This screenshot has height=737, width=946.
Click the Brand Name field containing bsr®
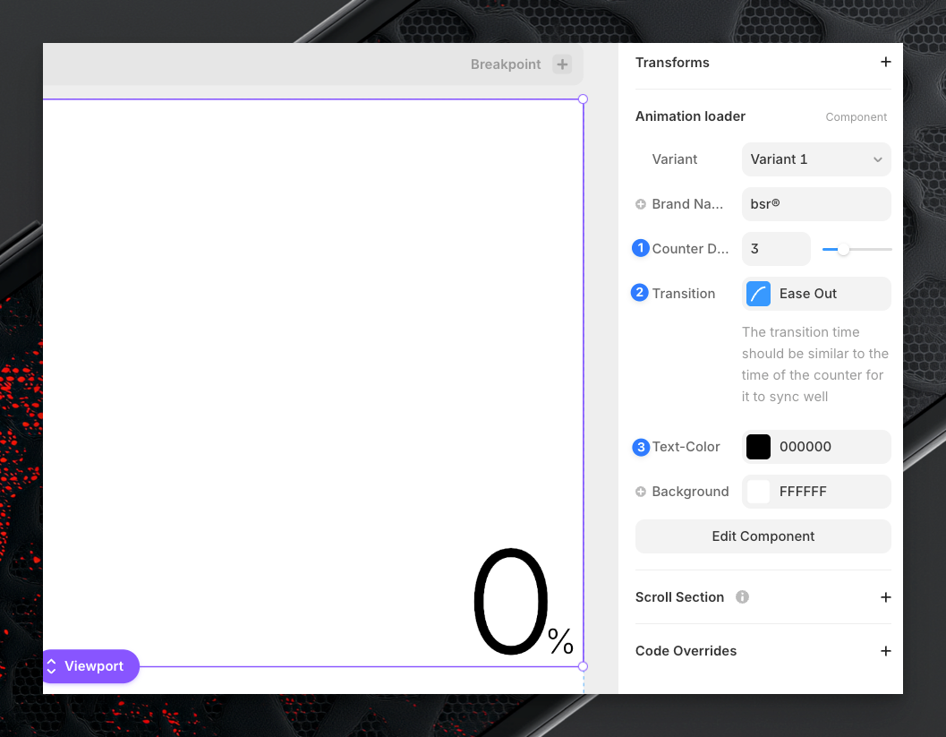tap(815, 204)
